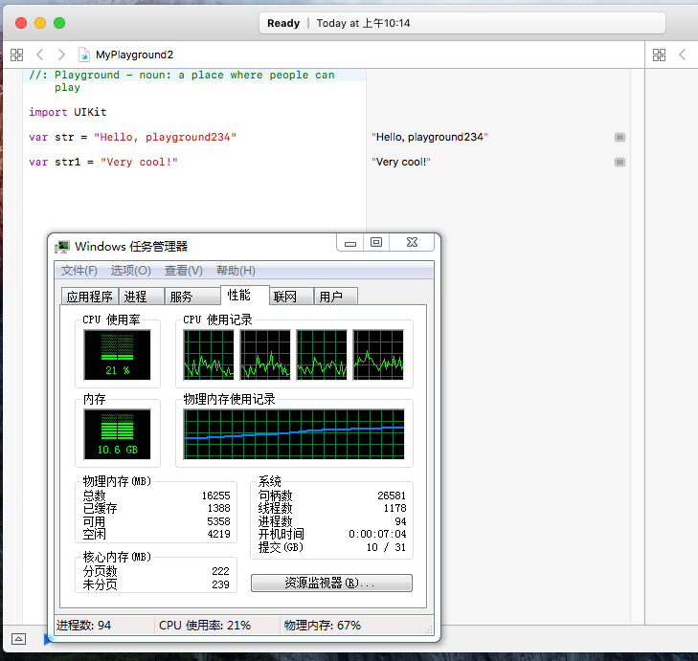The width and height of the screenshot is (698, 661).
Task: Go forward using the right chevron
Action: [x=61, y=55]
